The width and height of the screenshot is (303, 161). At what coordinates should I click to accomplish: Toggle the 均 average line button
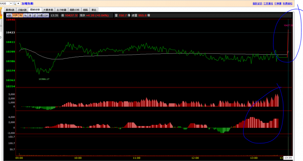21,16
